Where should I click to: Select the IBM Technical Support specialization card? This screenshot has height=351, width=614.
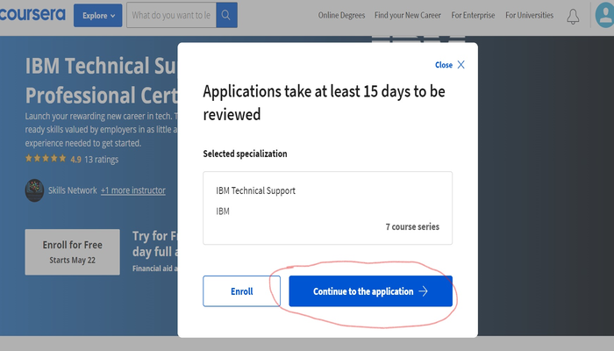tap(327, 208)
